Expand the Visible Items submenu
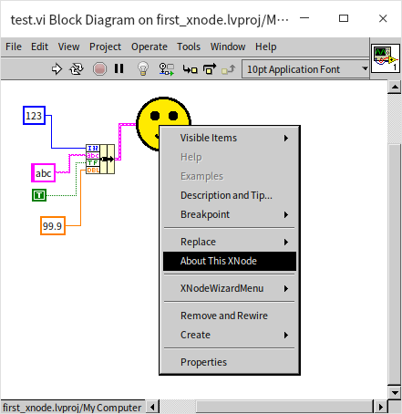The height and width of the screenshot is (414, 402). point(230,138)
